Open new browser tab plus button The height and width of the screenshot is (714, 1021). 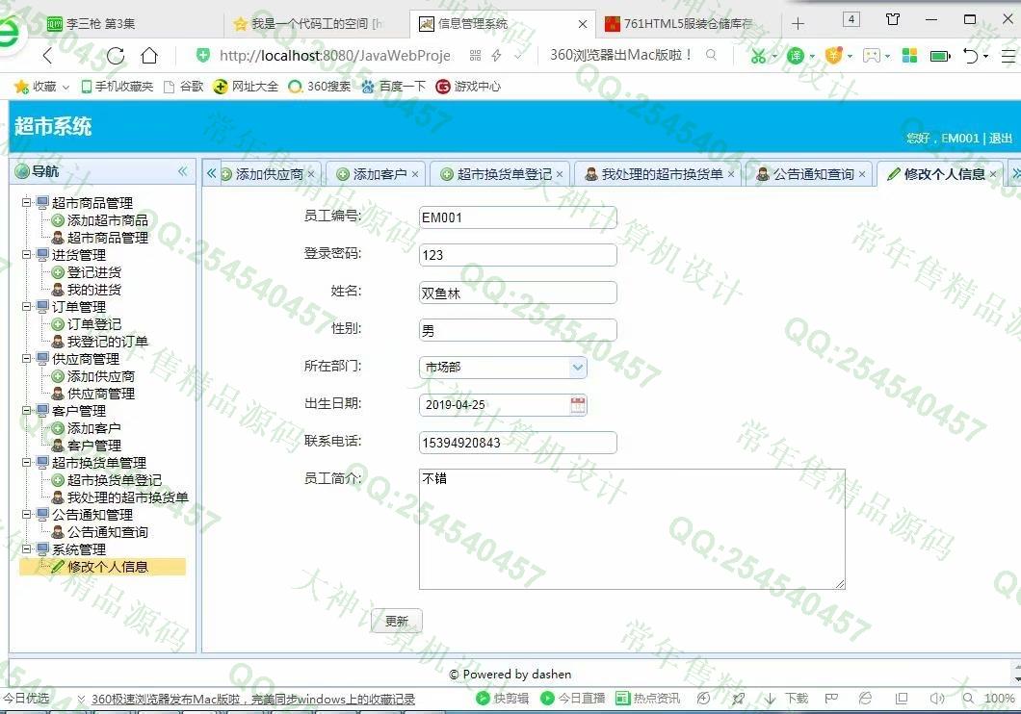[x=798, y=24]
